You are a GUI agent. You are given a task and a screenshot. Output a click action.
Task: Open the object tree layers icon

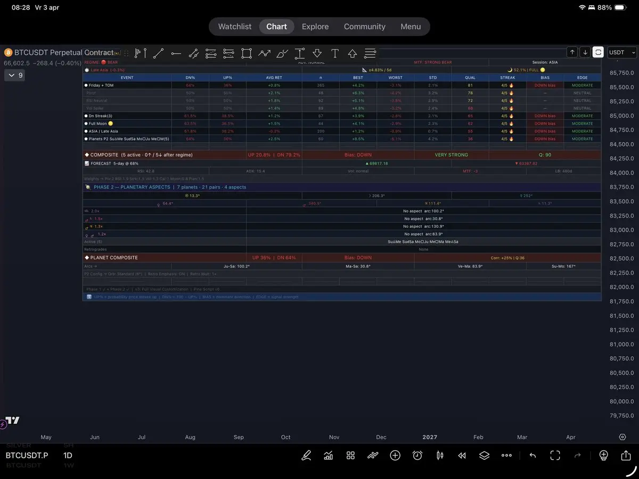tap(484, 456)
